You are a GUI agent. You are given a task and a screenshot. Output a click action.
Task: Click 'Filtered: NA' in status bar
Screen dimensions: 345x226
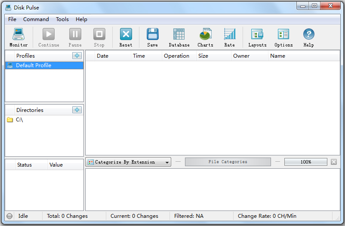[189, 216]
